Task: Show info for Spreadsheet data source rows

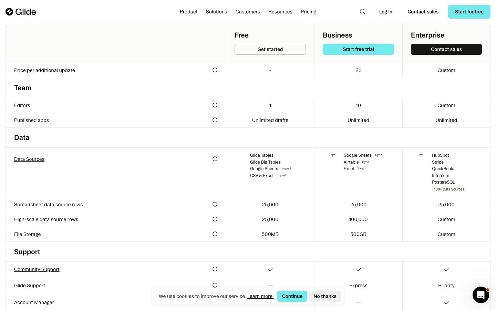Action: (x=215, y=205)
